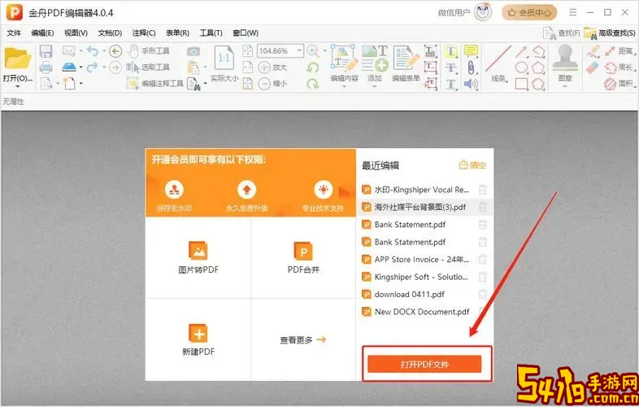The image size is (639, 407).
Task: Select the rectangle shape tool
Action: coord(521,84)
